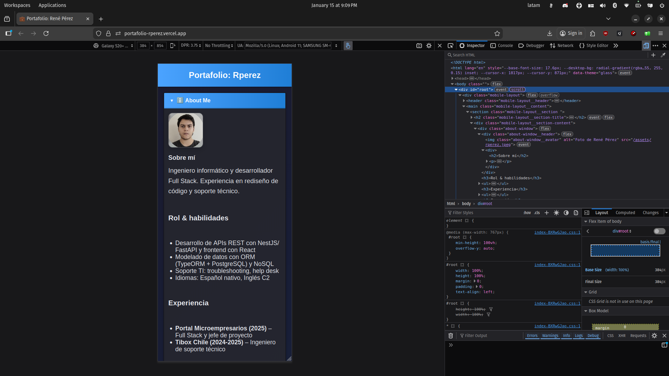Toggle print media simulation
Viewport: 669px width, 376px height.
(x=576, y=213)
